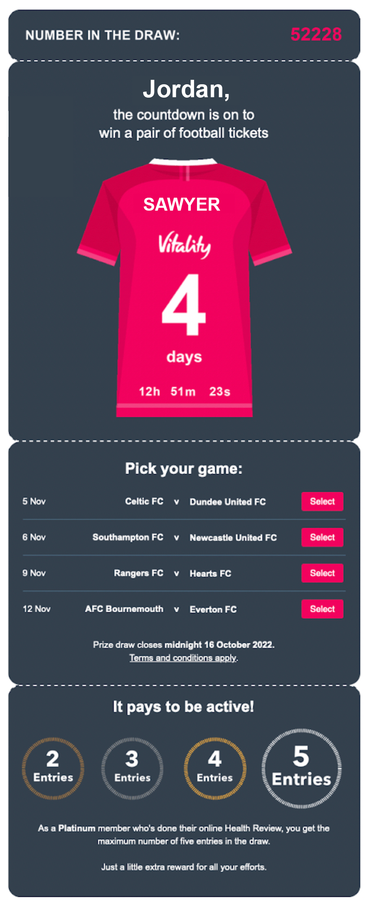Click the SAWYER name on the shirt
The width and height of the screenshot is (370, 909).
click(x=182, y=204)
